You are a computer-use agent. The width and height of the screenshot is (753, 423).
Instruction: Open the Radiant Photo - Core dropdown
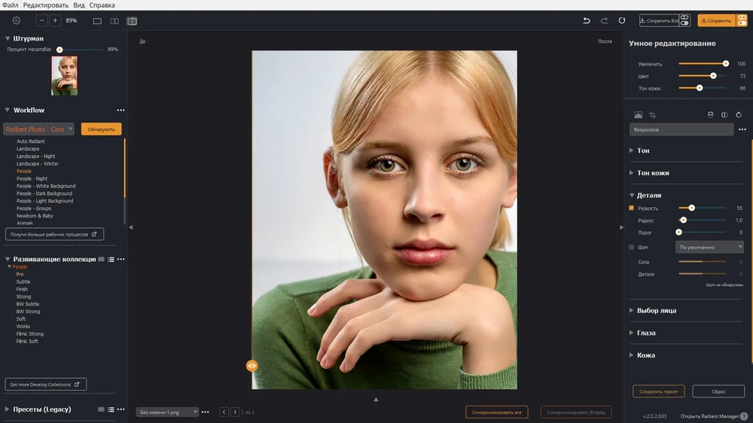[39, 129]
